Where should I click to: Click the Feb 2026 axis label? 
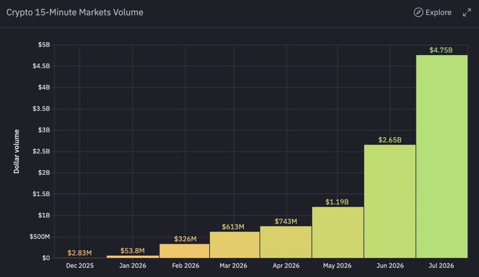(x=185, y=266)
